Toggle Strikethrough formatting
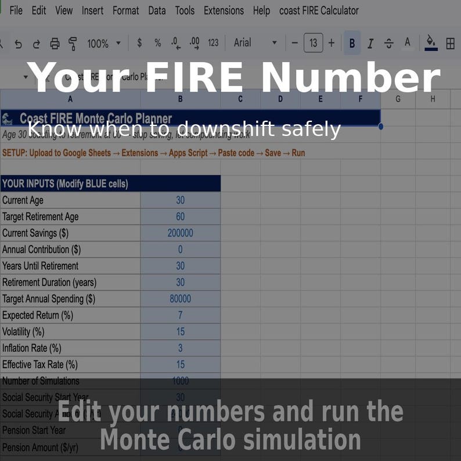461x461 pixels. pyautogui.click(x=388, y=44)
